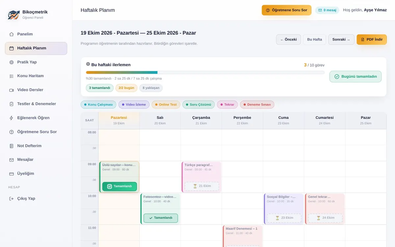Select the Online Test legend chip
Image resolution: width=395 pixels, height=247 pixels.
pyautogui.click(x=166, y=105)
